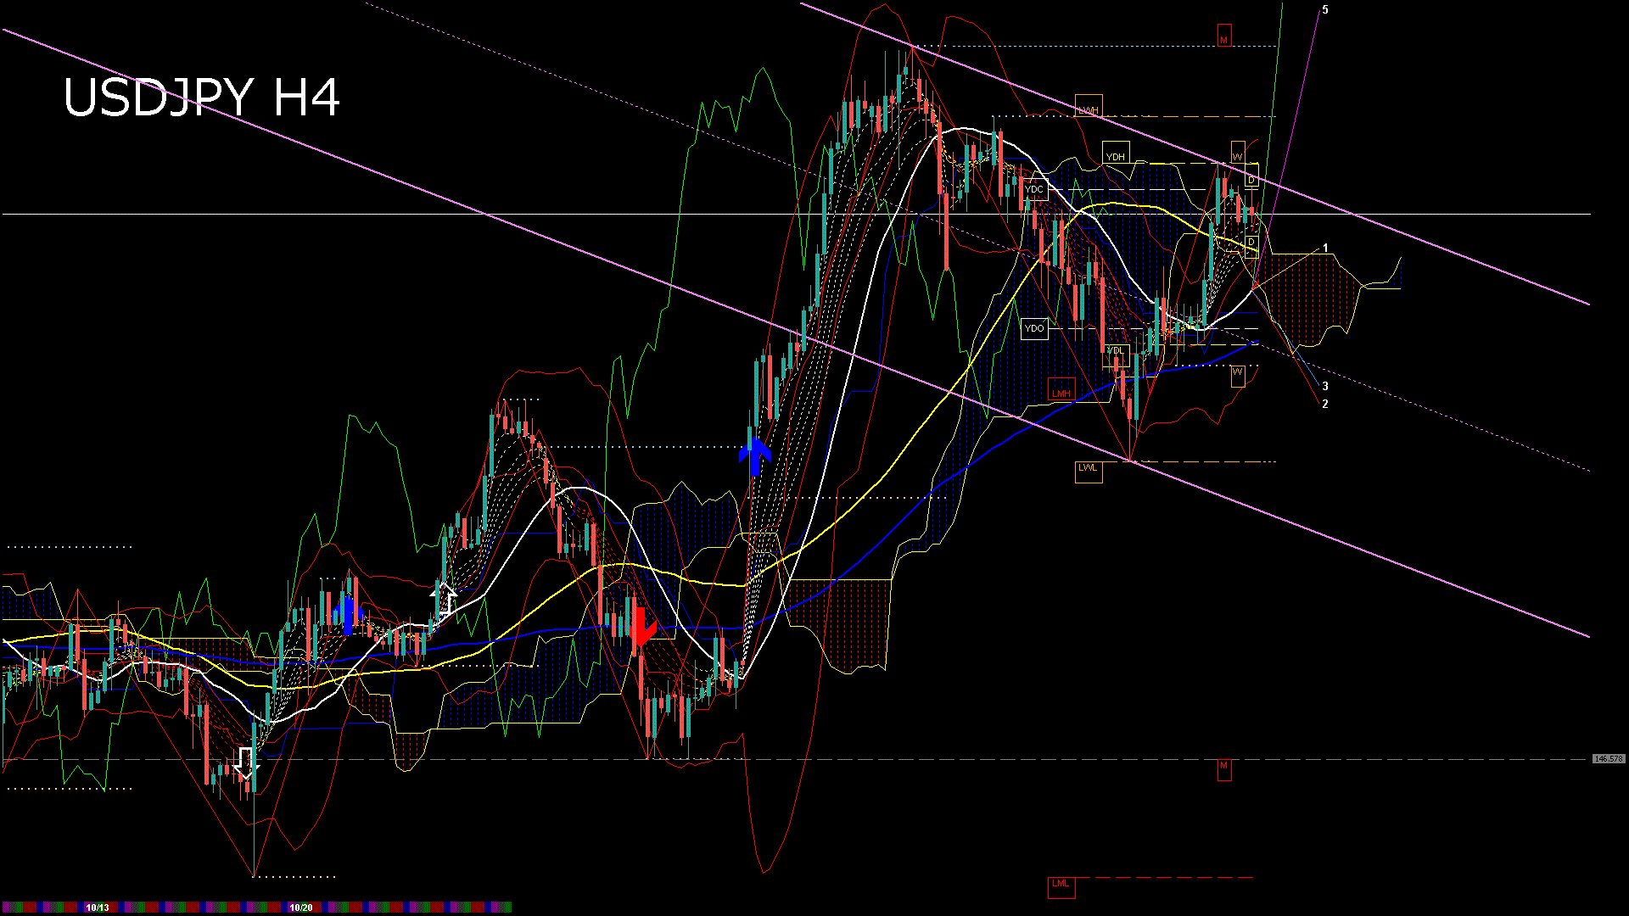Click projection line label 1
This screenshot has width=1629, height=916.
[1325, 249]
